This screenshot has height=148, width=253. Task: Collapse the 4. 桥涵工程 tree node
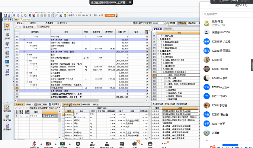click(158, 54)
